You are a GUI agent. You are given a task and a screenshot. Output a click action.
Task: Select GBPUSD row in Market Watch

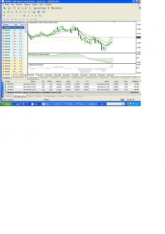(13, 30)
